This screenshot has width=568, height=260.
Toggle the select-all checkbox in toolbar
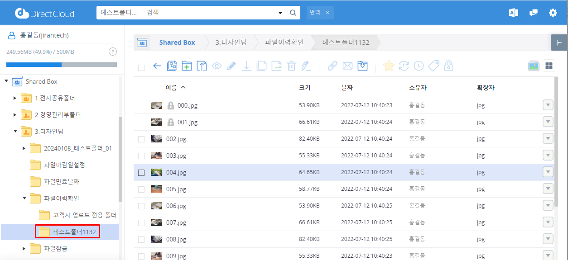(x=141, y=68)
